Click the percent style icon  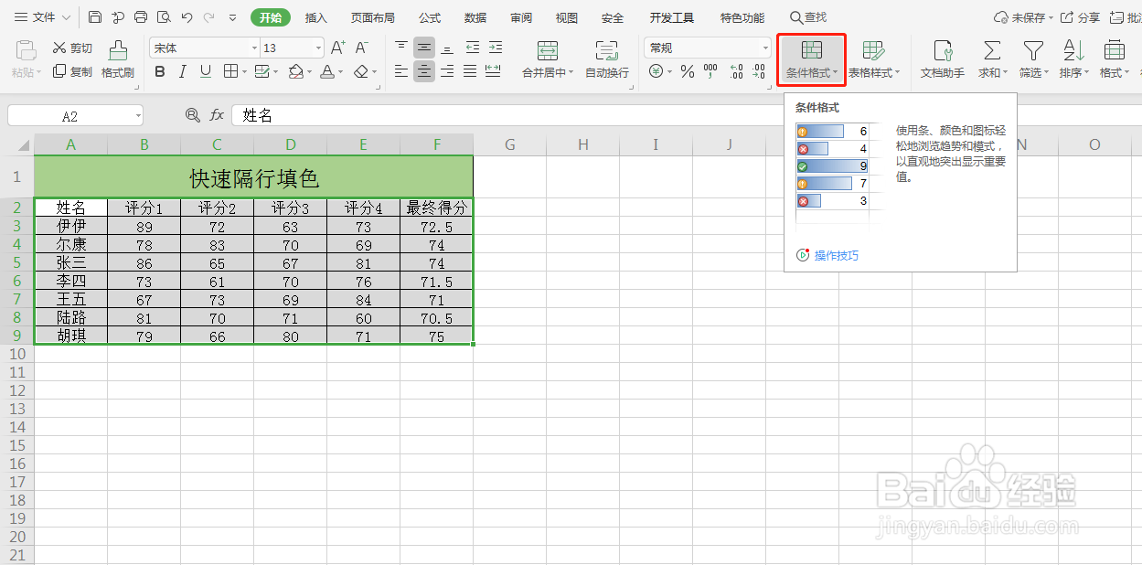click(687, 72)
